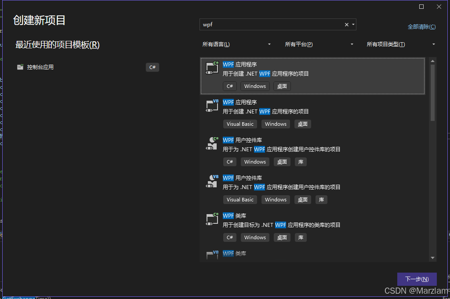This screenshot has width=450, height=299.
Task: Click the VB WPF 应用程序 template icon
Action: (x=212, y=106)
